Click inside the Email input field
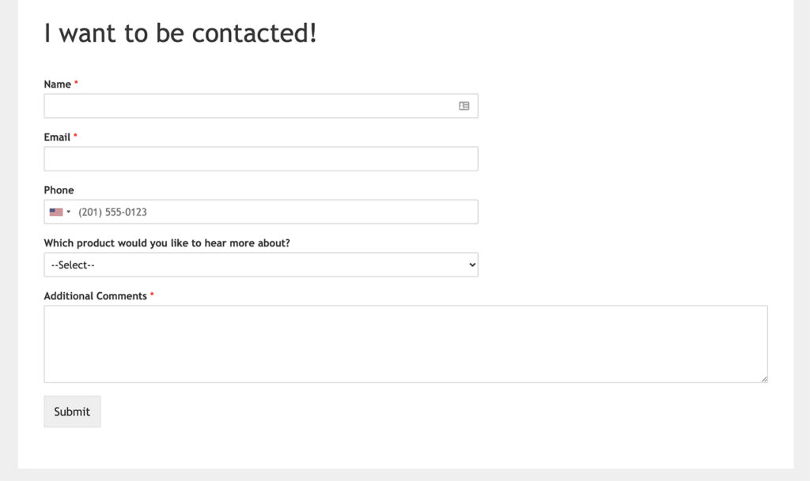Screen dimensions: 810x481 261,158
